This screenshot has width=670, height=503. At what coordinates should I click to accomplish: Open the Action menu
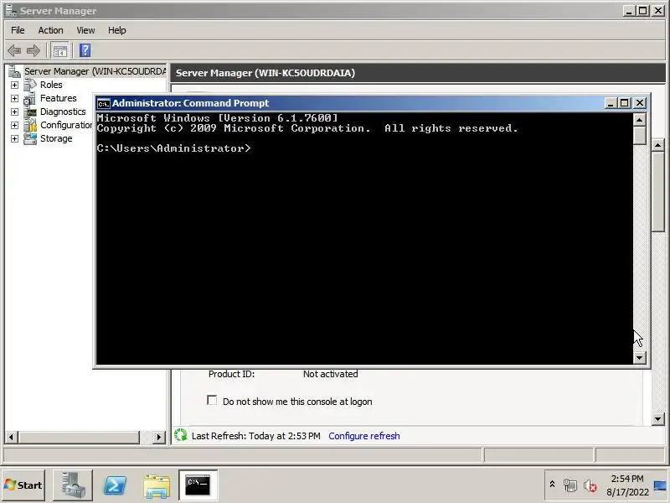50,30
